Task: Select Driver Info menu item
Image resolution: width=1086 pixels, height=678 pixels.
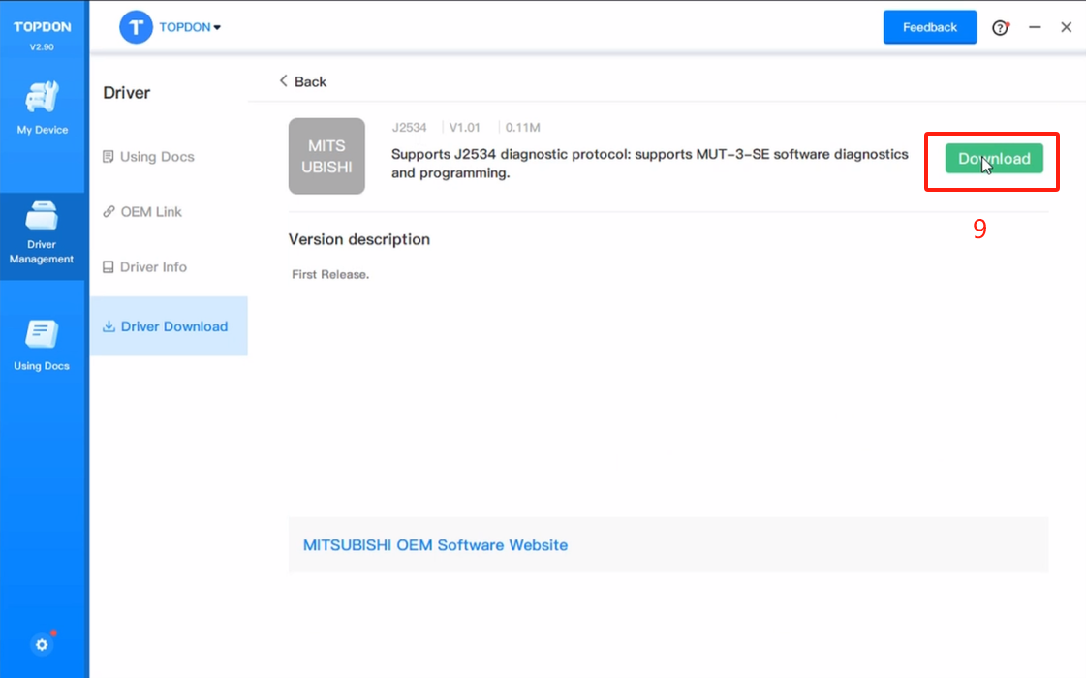Action: click(x=153, y=267)
